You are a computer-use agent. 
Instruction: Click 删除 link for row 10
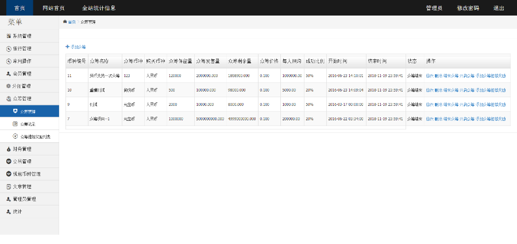438,90
